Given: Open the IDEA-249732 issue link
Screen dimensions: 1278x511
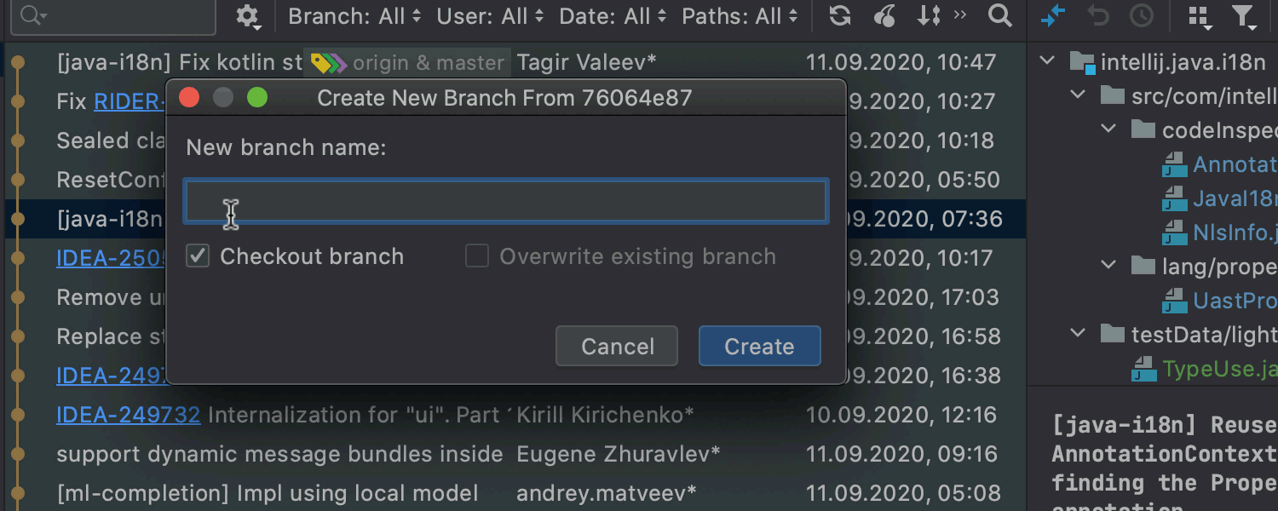Looking at the screenshot, I should tap(128, 415).
